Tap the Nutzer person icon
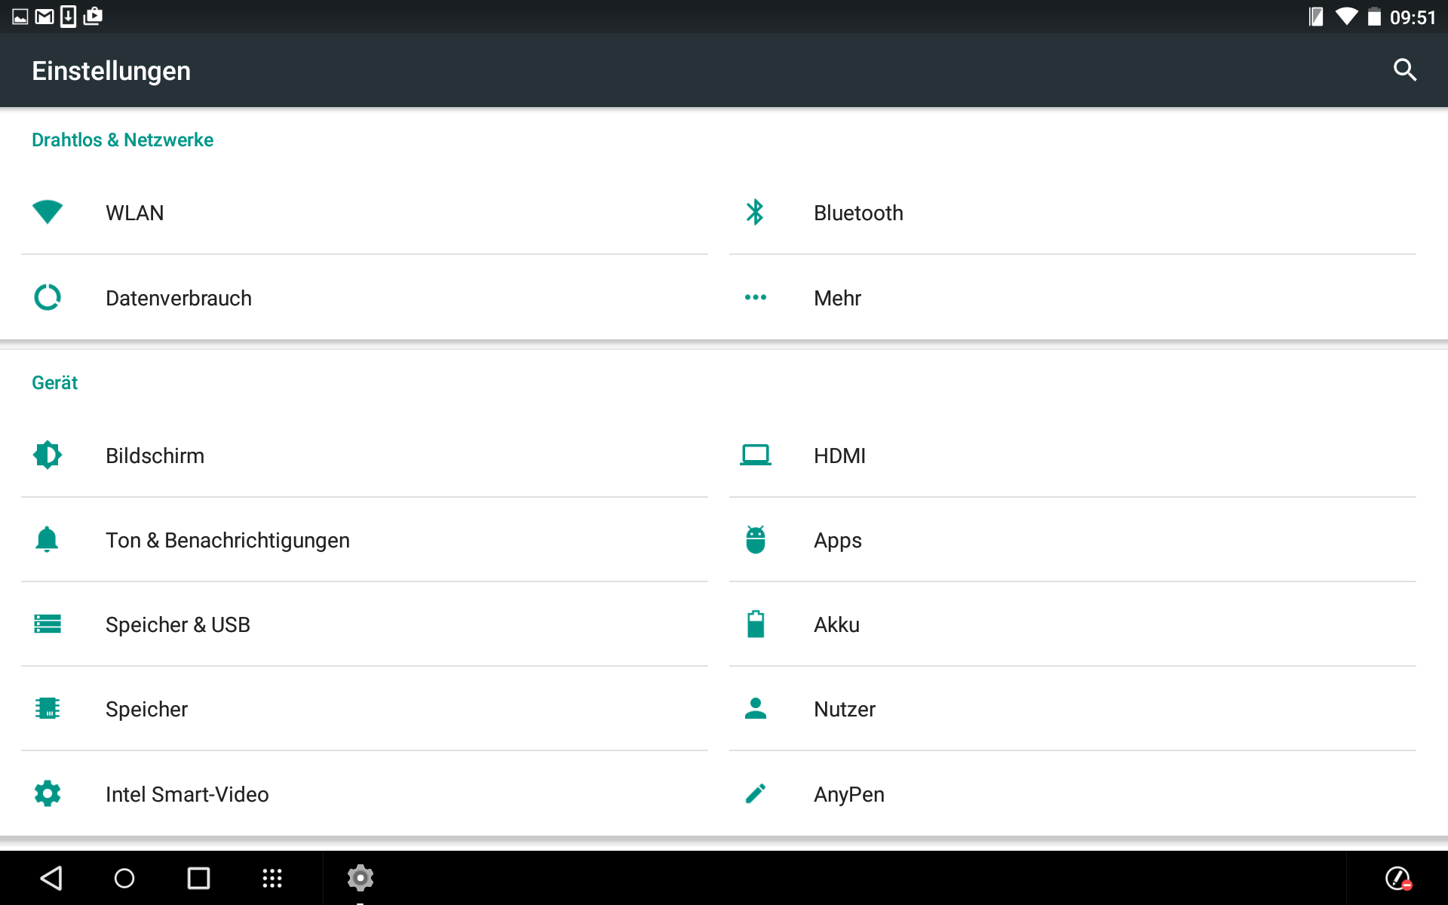The height and width of the screenshot is (905, 1448). point(755,708)
